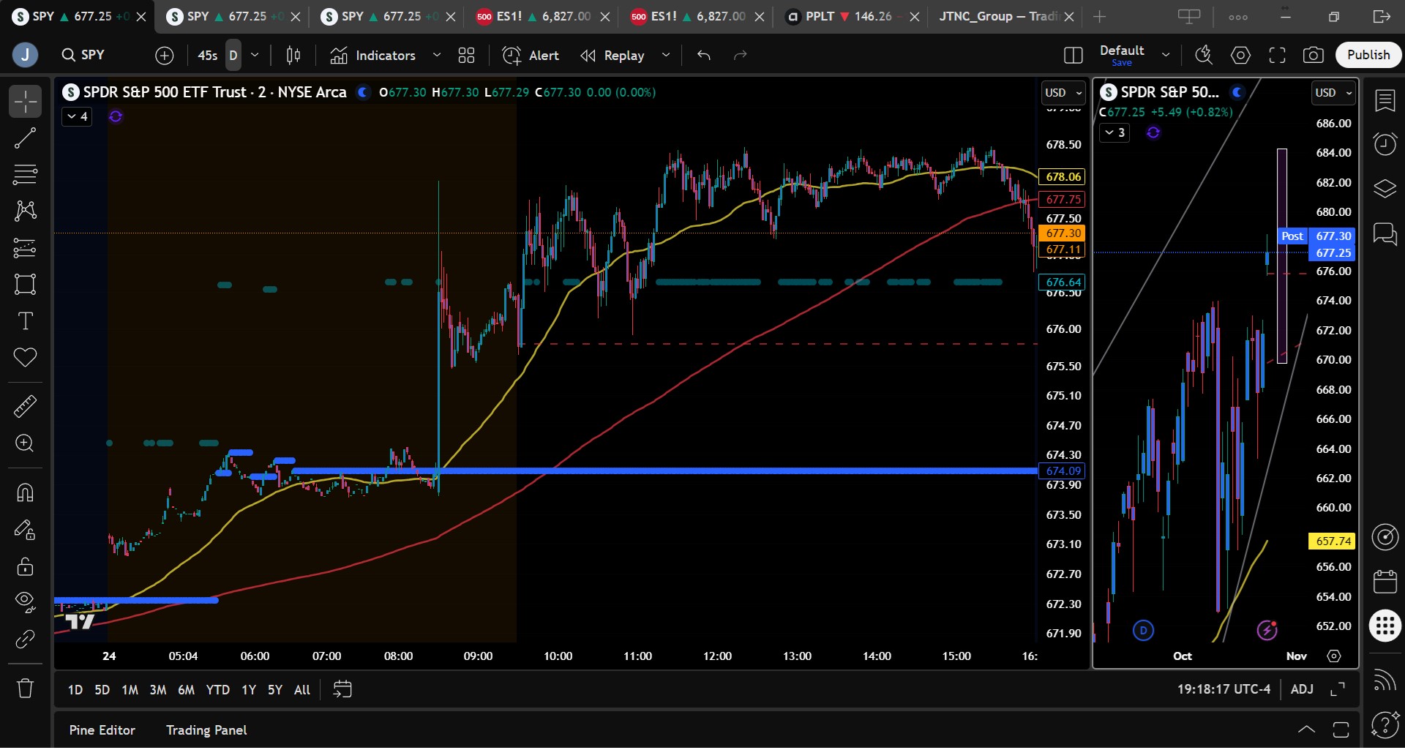Open a new tab with plus
Screen dimensions: 1405x750
[1099, 16]
